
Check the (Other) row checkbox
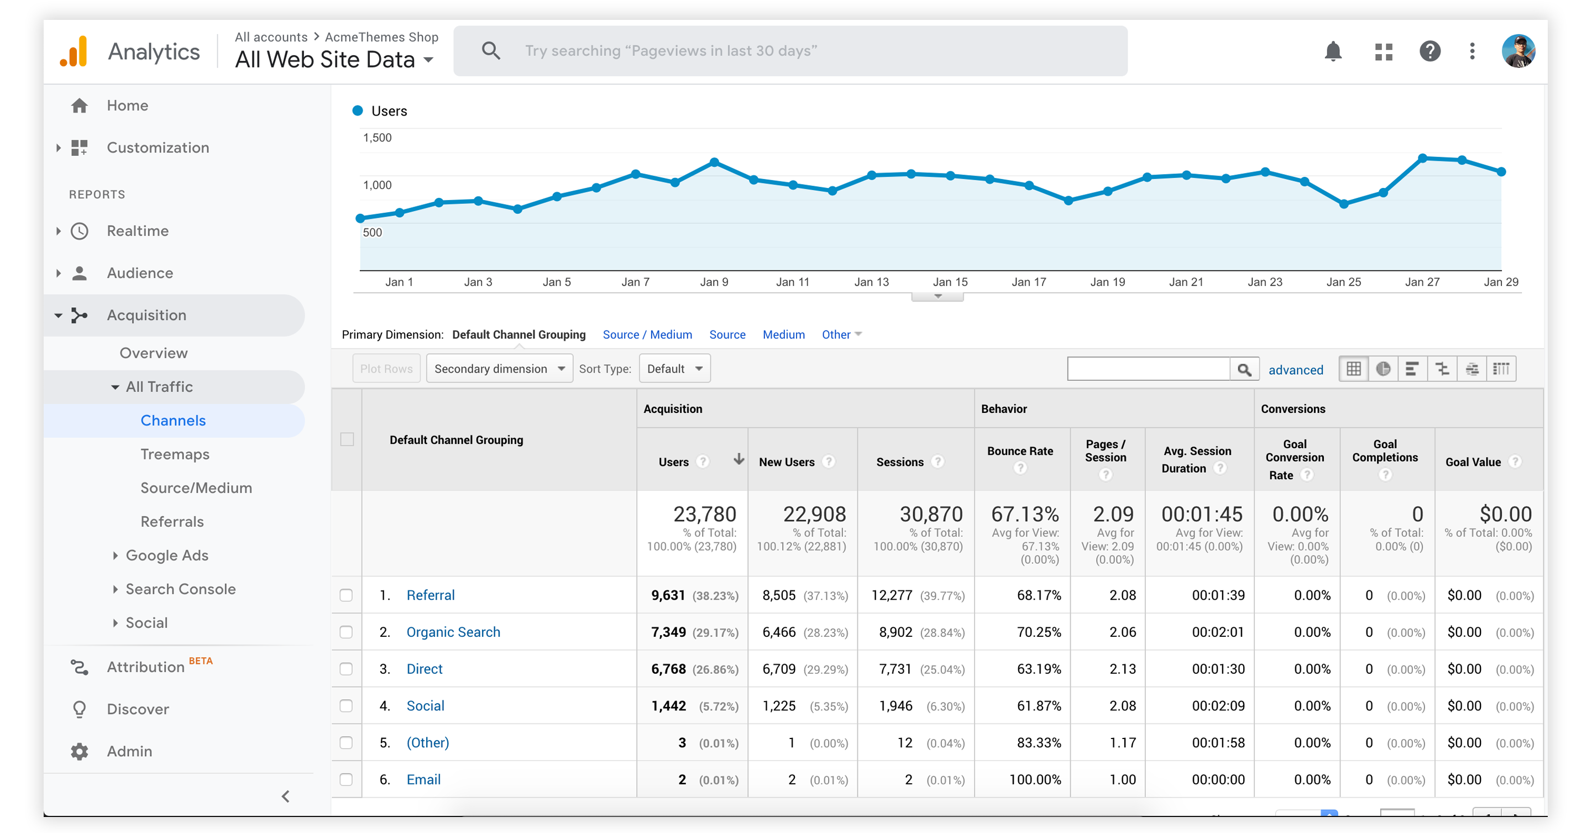(x=346, y=743)
